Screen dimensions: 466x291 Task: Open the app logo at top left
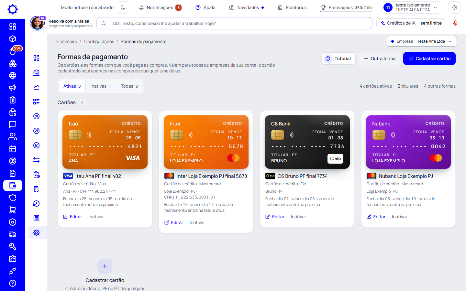pos(13,9)
